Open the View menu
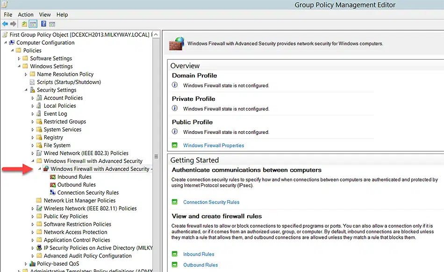The width and height of the screenshot is (444, 272). coord(45,15)
